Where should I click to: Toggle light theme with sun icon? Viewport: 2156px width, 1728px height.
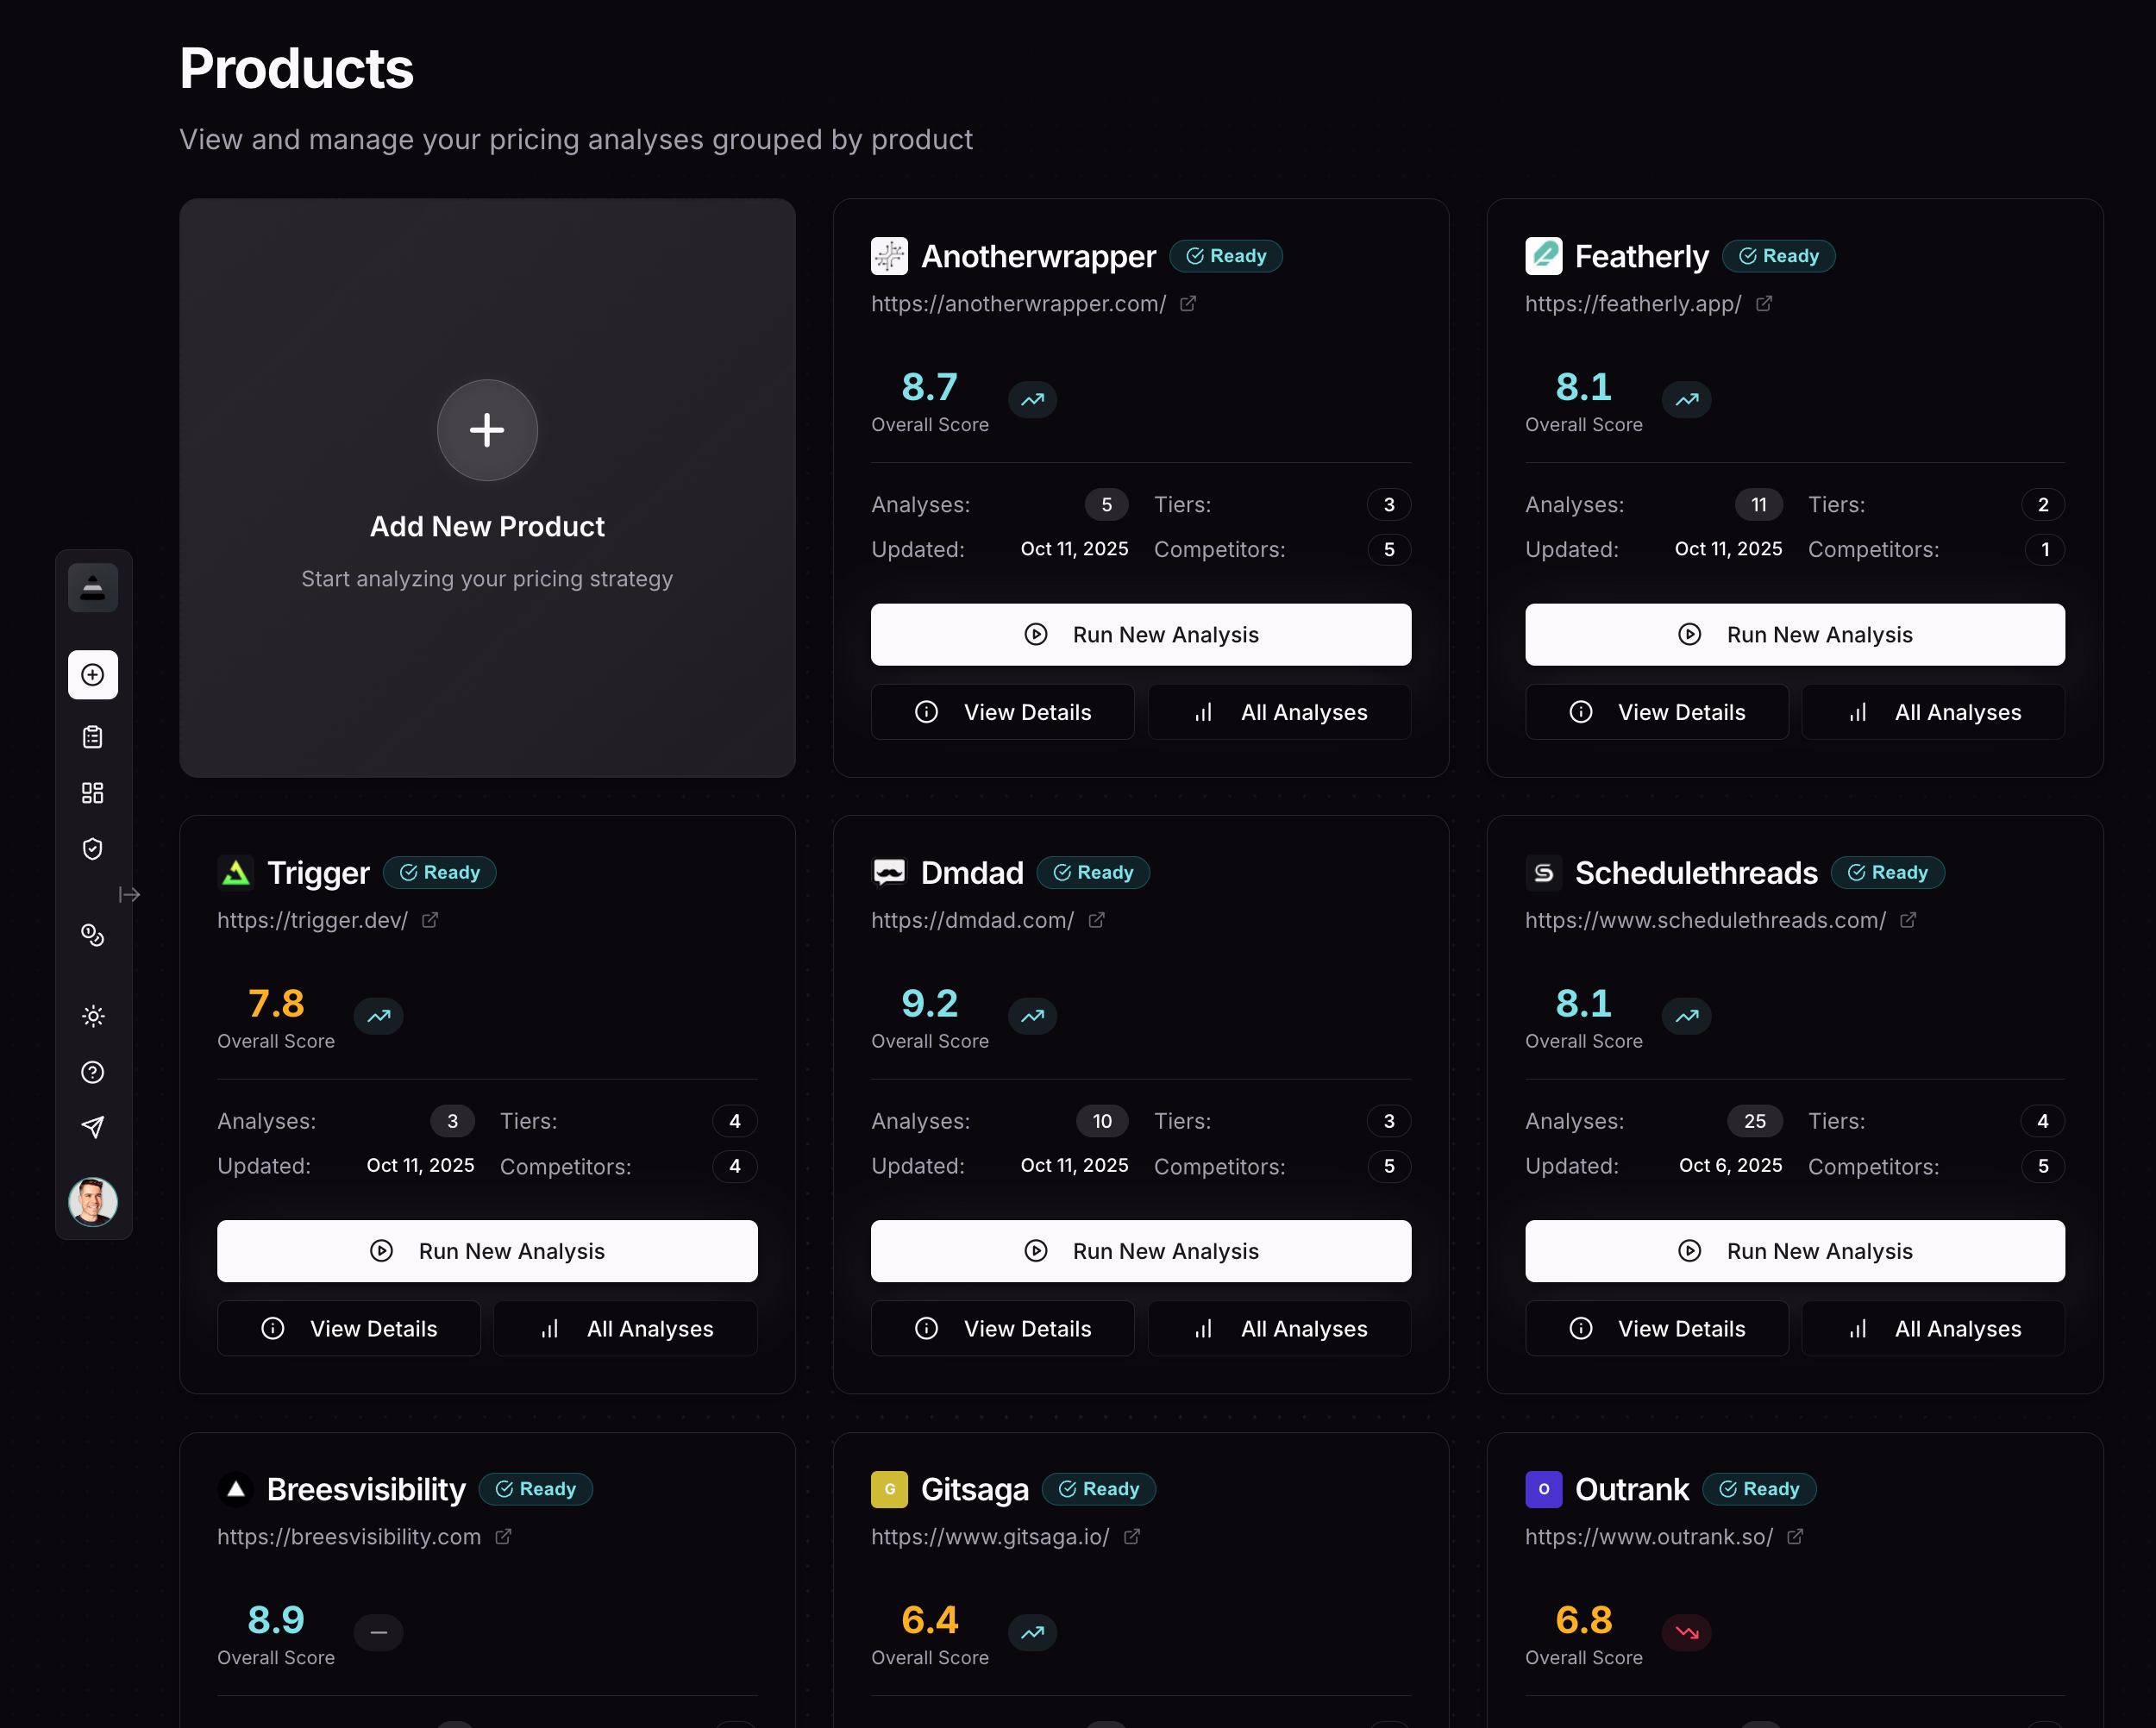coord(92,1016)
